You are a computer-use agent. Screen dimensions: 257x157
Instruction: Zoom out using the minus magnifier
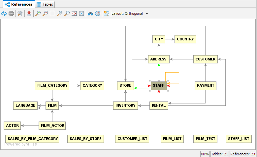[x=45, y=14]
